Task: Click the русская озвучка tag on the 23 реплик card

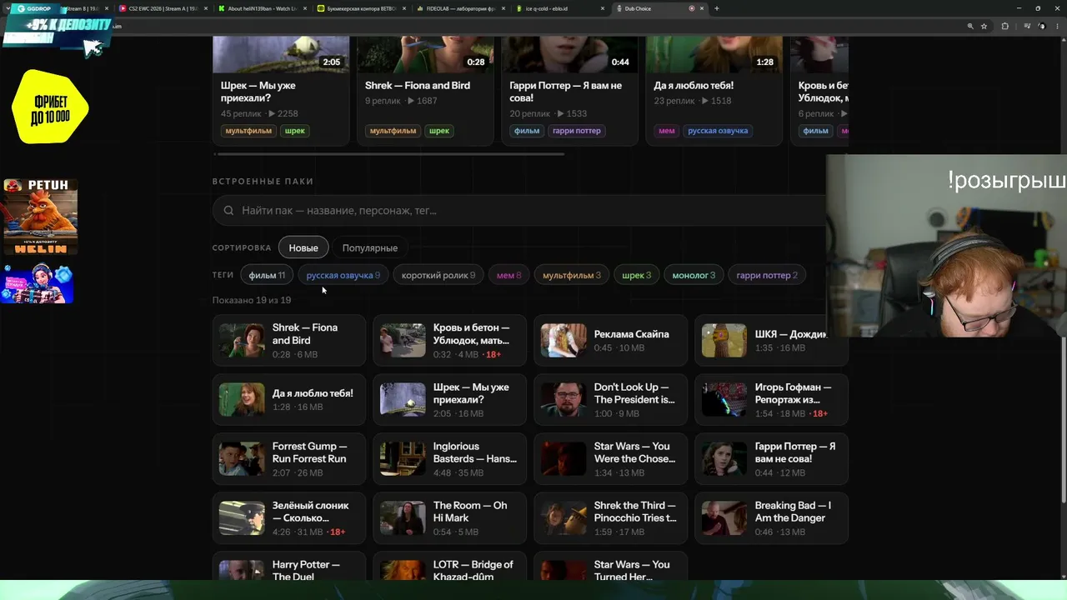Action: tap(718, 131)
